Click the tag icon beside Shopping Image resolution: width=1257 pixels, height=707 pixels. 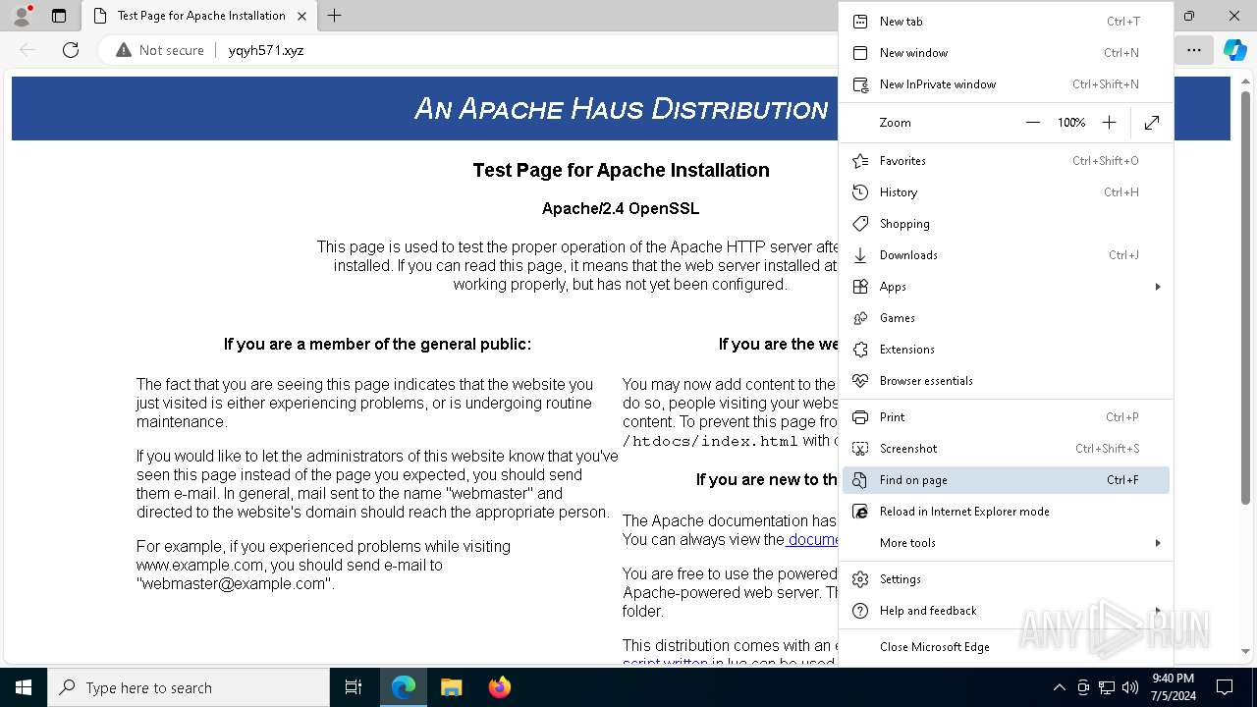(x=860, y=223)
